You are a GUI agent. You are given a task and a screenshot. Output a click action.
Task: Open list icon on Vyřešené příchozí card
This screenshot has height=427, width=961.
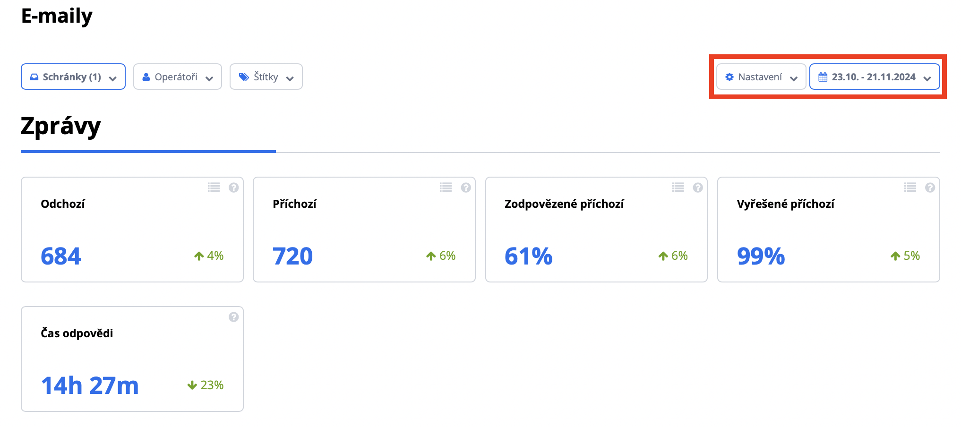coord(910,188)
